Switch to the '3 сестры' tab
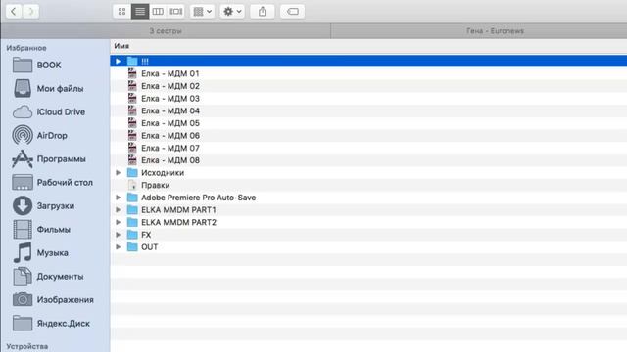Image resolution: width=627 pixels, height=352 pixels. [x=166, y=31]
